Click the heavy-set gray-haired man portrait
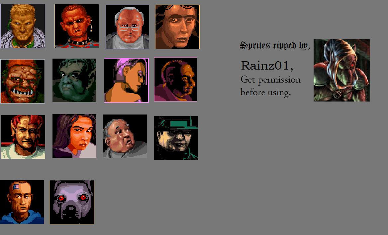Screen dimensions: 388x235 tap(125, 136)
